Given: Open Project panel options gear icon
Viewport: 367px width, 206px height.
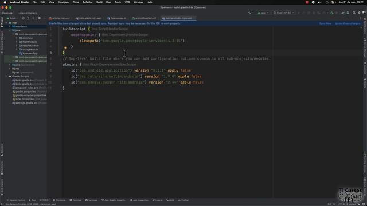Looking at the screenshot, I should click(40, 18).
